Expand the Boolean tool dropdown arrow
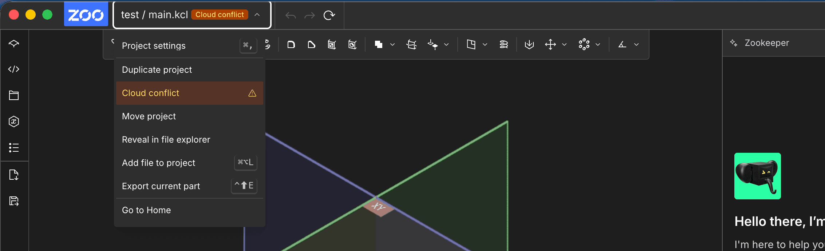 click(x=392, y=44)
